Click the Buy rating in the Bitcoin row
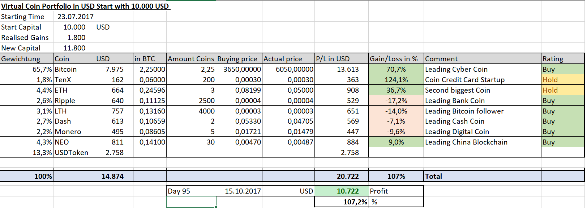 (562, 69)
